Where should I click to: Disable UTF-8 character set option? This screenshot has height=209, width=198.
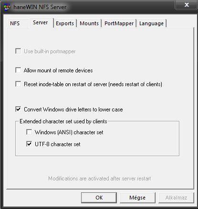coord(29,144)
